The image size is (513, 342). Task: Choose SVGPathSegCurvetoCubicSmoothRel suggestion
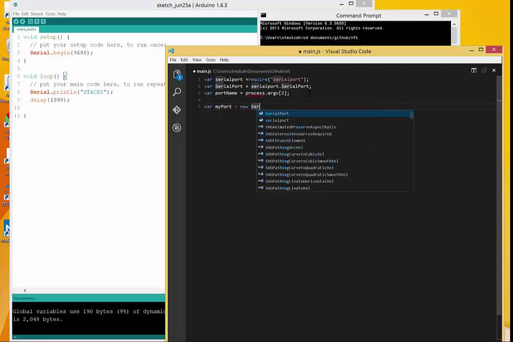pyautogui.click(x=335, y=161)
